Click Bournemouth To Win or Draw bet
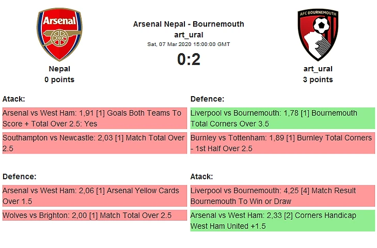 (282, 196)
